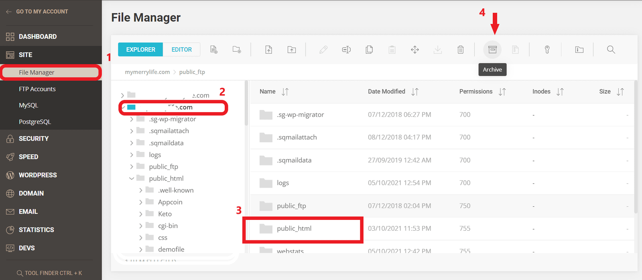
Task: Expand the logs tree folder
Action: tap(132, 155)
